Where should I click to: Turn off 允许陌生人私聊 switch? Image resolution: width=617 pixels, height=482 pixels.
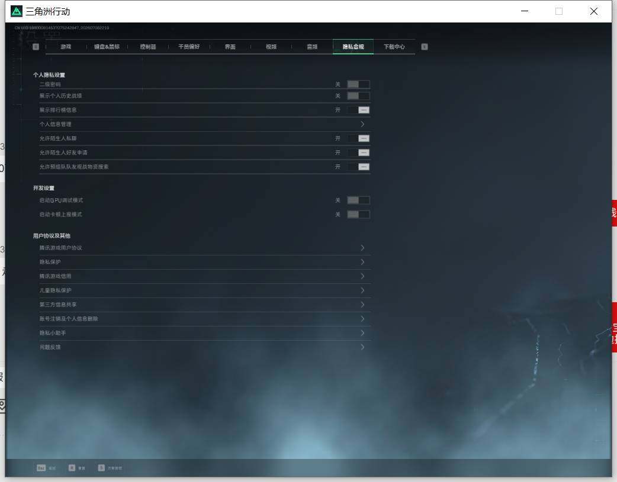tap(358, 138)
